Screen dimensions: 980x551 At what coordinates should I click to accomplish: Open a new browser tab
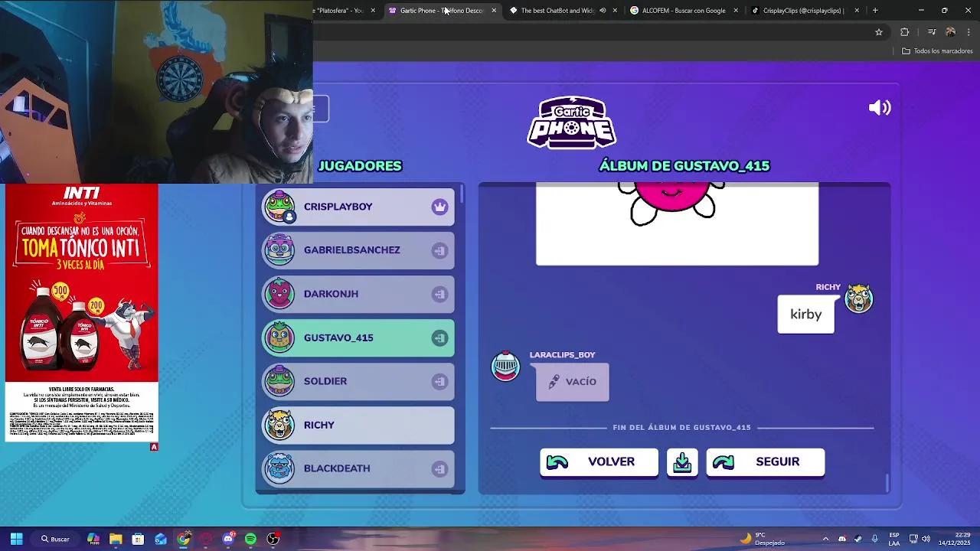pos(875,11)
